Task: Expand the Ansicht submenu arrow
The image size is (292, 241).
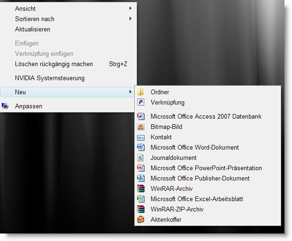Action: point(131,8)
